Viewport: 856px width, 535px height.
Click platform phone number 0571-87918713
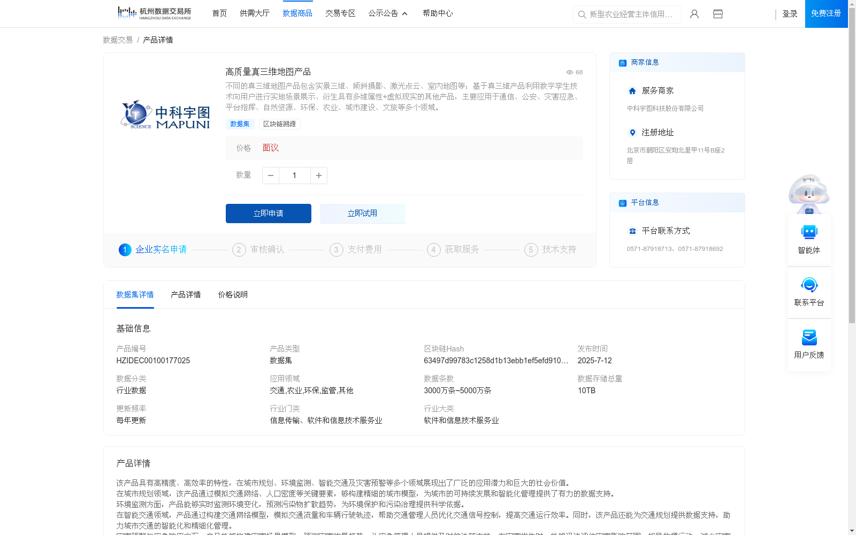click(x=649, y=249)
